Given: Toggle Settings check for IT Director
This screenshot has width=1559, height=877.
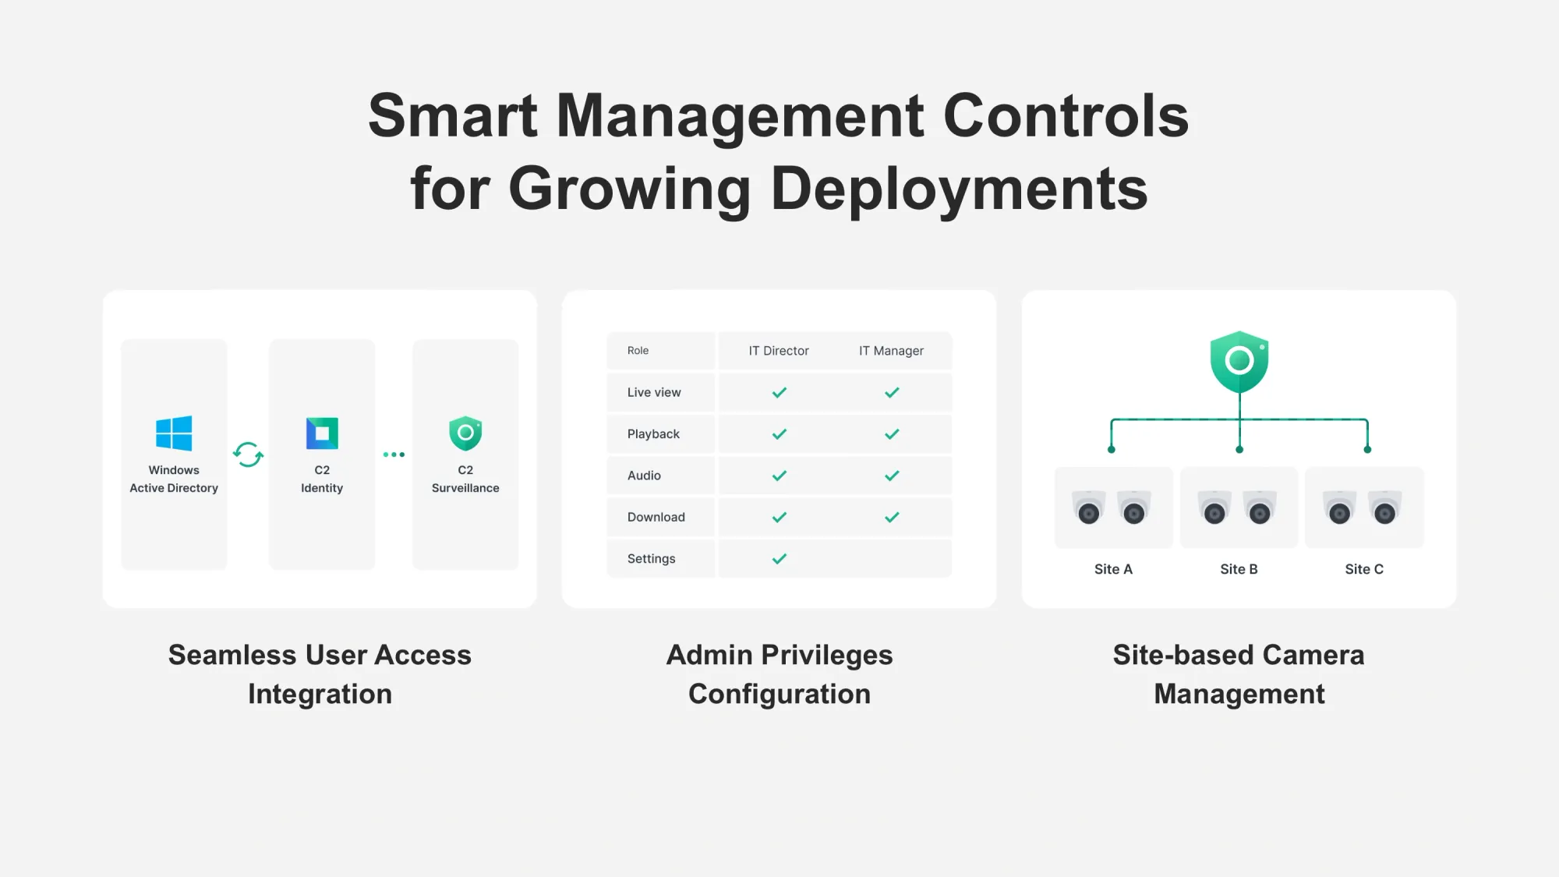Looking at the screenshot, I should [779, 559].
